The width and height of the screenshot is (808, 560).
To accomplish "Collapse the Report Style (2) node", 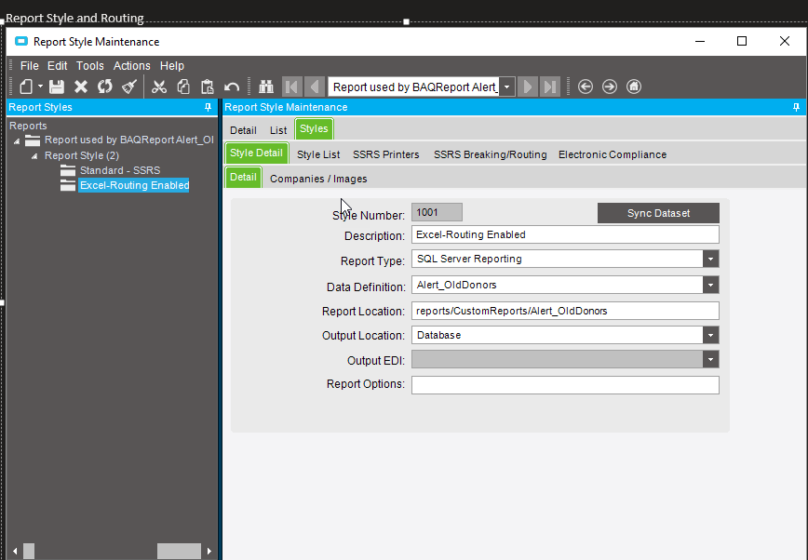I will pos(34,156).
